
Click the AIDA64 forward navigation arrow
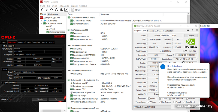[46, 10]
